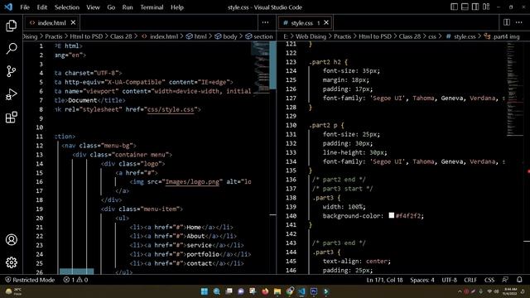Viewport: 530px width, 298px height.
Task: Switch to the style.css tab
Action: point(306,22)
